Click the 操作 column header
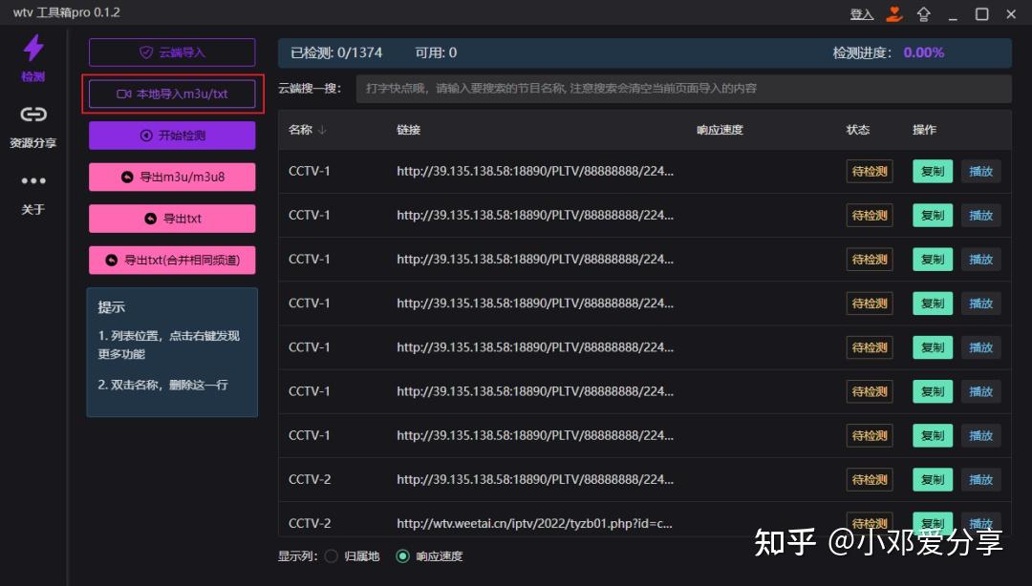 coord(924,130)
